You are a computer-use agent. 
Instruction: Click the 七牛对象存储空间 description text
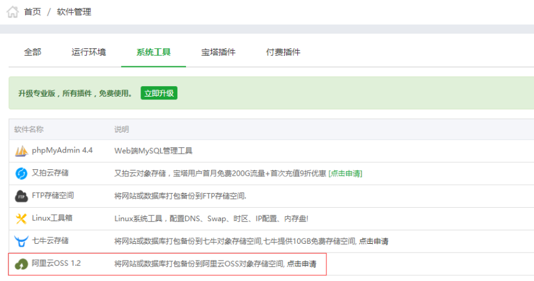click(236, 241)
